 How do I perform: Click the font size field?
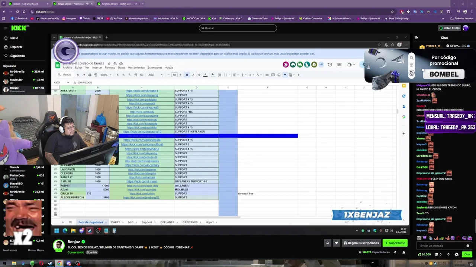coord(174,75)
